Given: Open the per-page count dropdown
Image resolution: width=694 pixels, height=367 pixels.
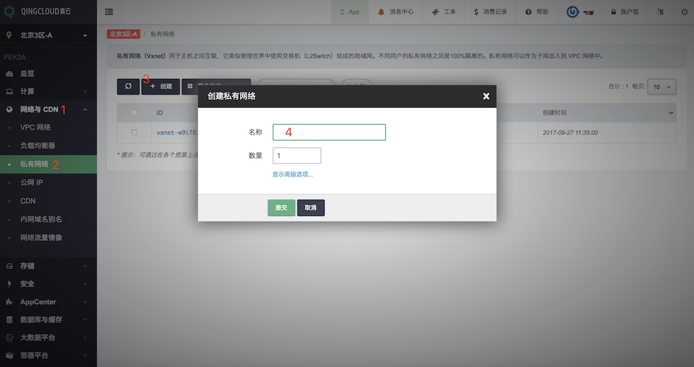Looking at the screenshot, I should (x=662, y=87).
